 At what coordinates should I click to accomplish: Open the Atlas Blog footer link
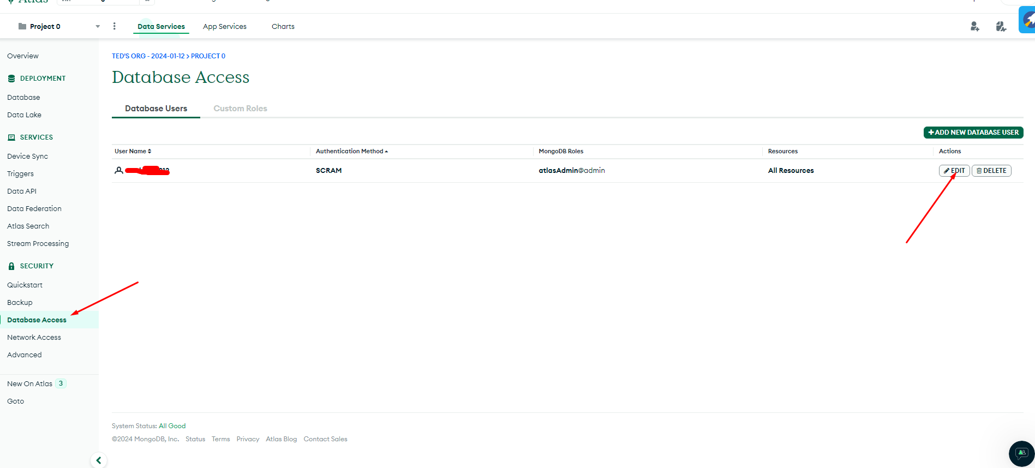tap(282, 439)
